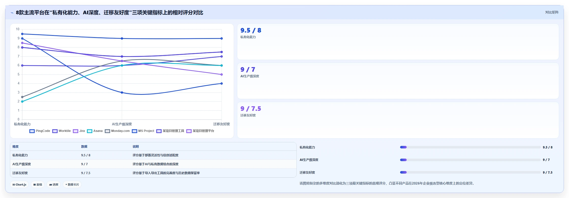Click the 9 / 7.5 table cell
569x198 pixels.
86,173
